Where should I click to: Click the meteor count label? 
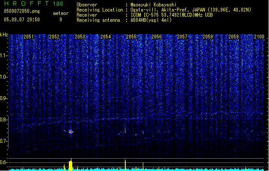[61, 13]
